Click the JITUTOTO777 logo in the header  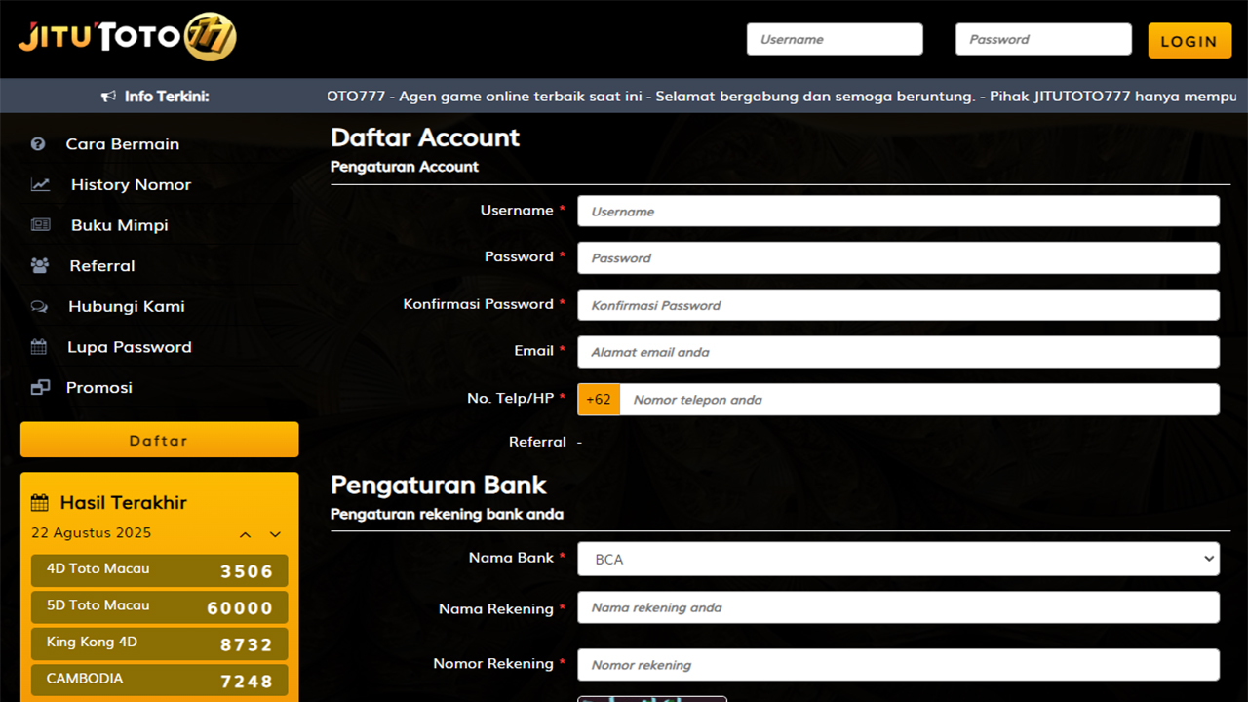(x=127, y=38)
